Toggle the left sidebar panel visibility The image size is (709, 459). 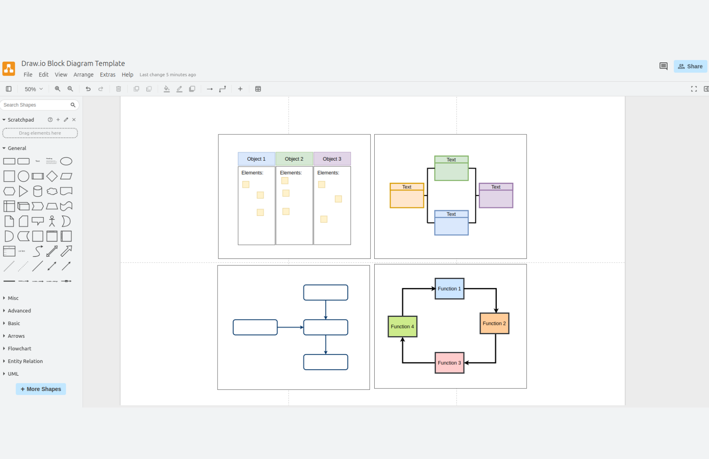point(8,89)
